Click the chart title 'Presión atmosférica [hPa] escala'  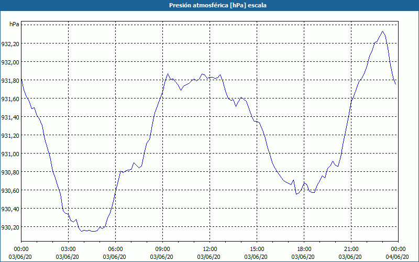(218, 5)
